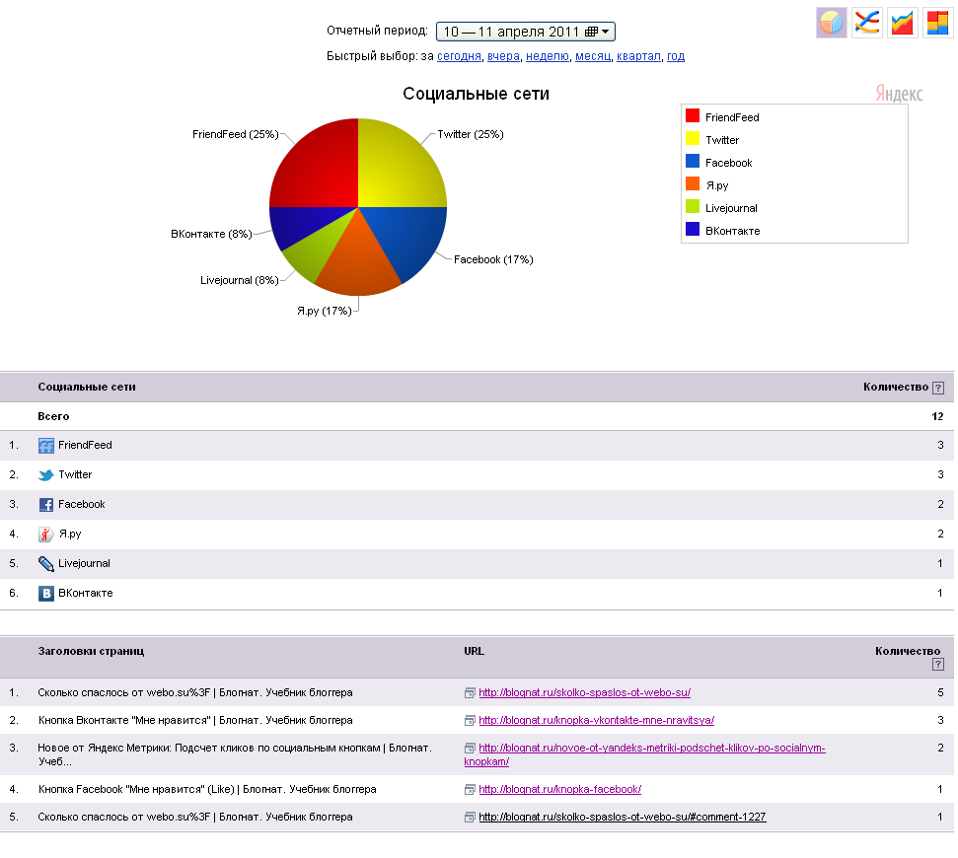Open the report period date dropdown
The width and height of the screenshot is (958, 858).
(526, 32)
